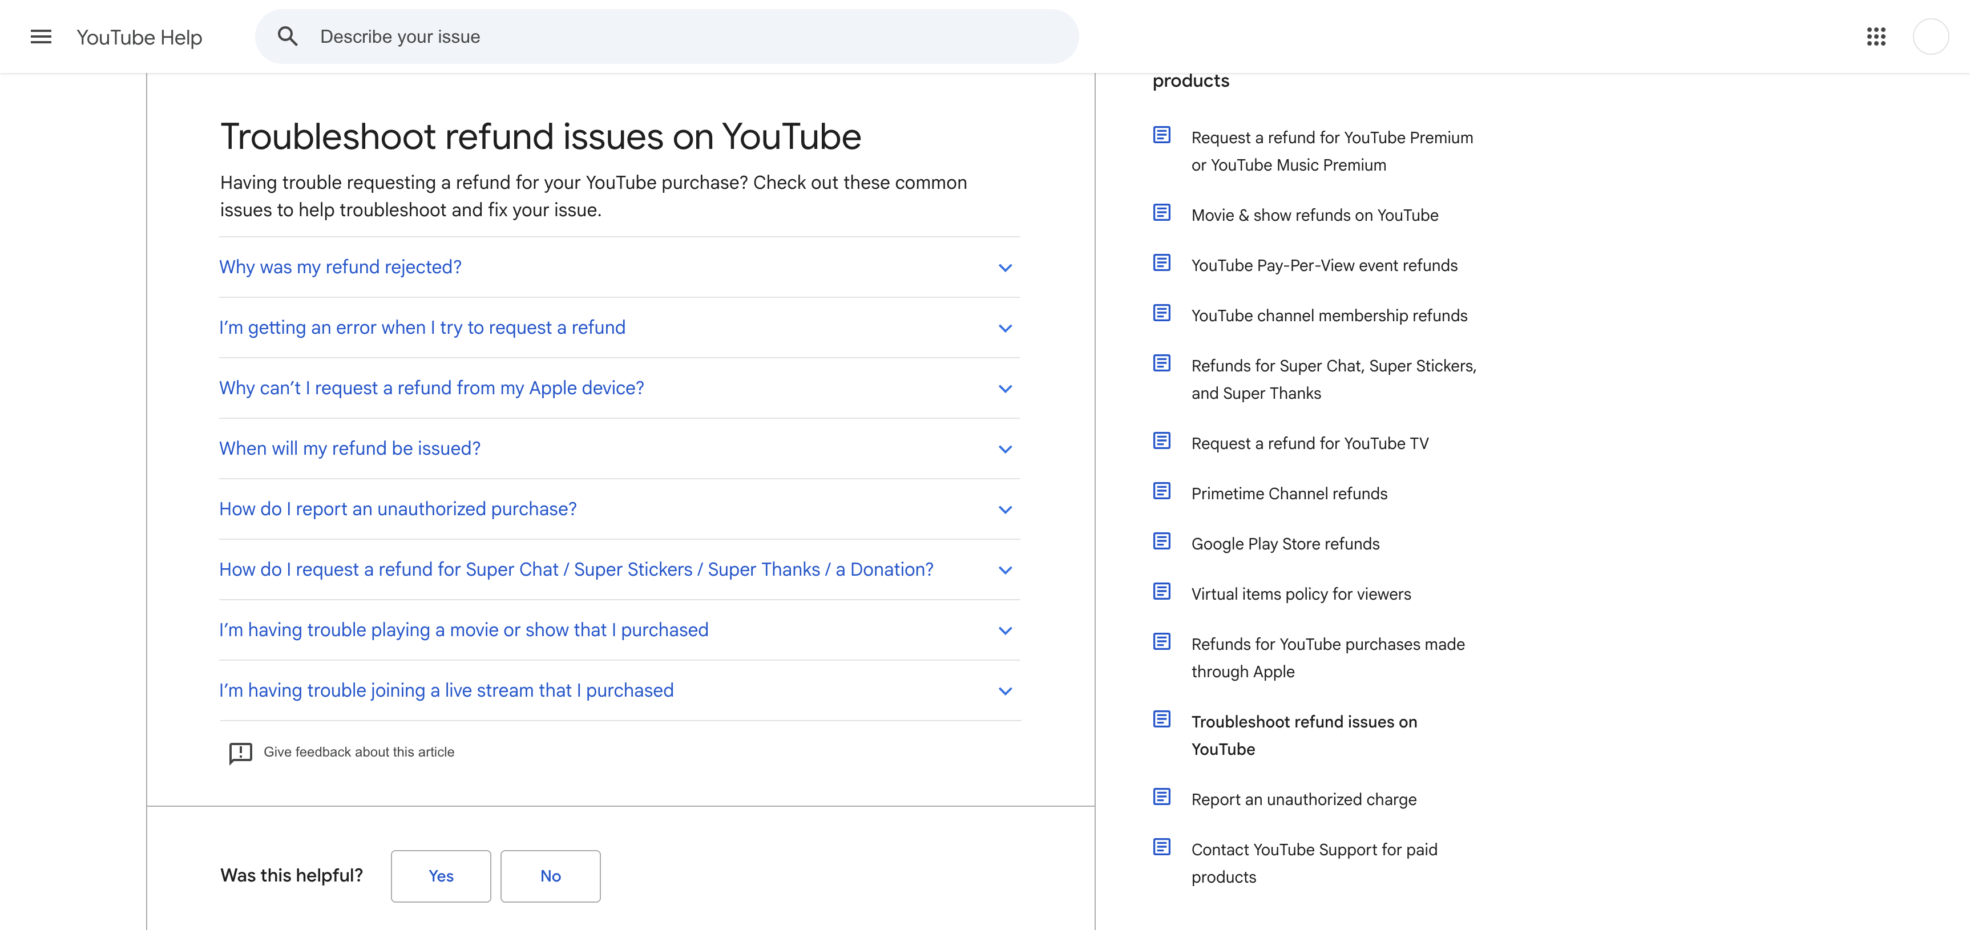The image size is (1970, 930).
Task: Open 'When will my refund be issued?'
Action: point(619,448)
